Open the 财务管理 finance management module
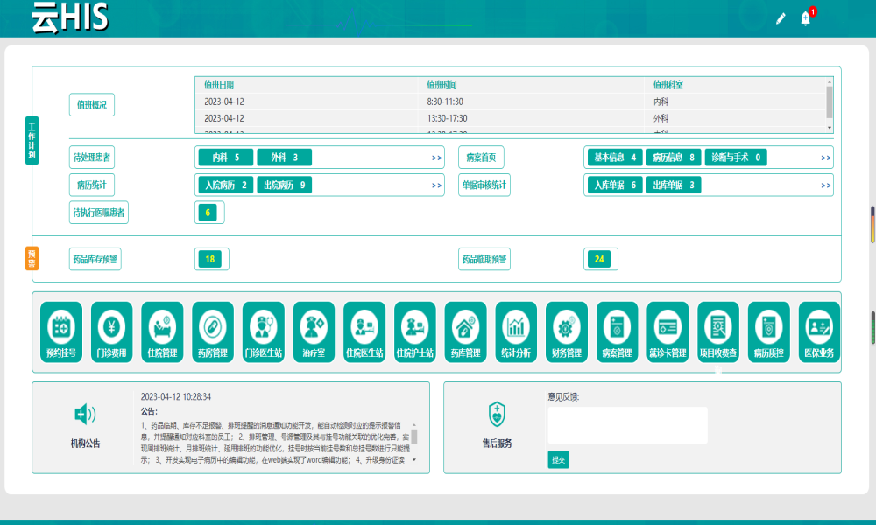876x525 pixels. point(567,332)
